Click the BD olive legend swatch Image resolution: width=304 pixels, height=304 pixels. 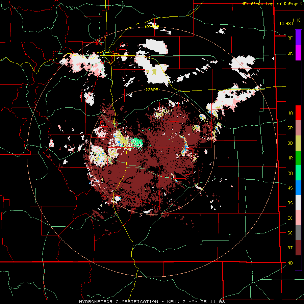click(298, 143)
